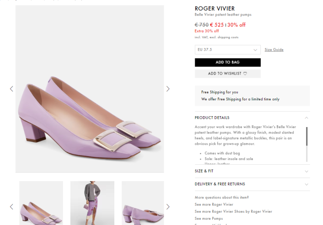Click the product details scrollbar
The image size is (323, 225).
[307, 136]
